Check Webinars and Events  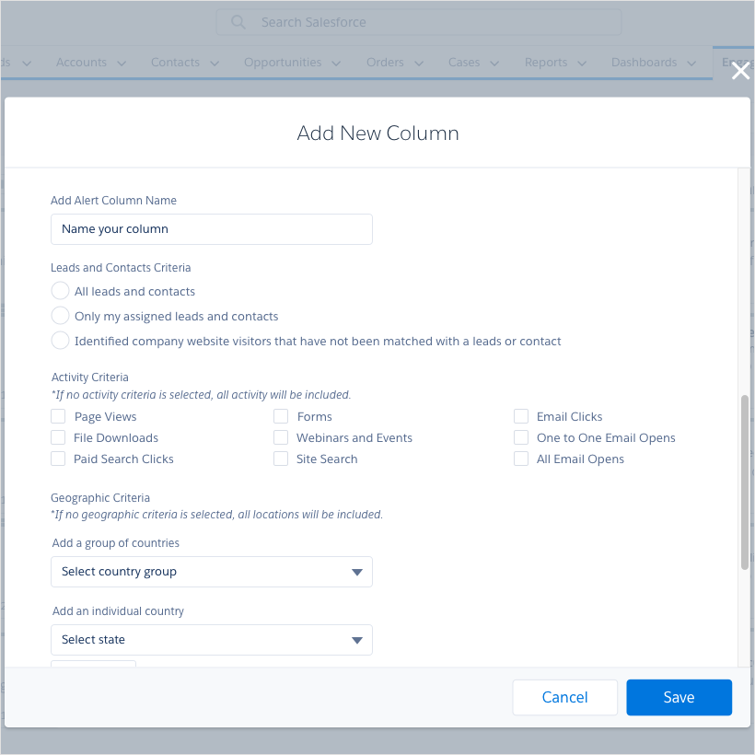pos(281,437)
